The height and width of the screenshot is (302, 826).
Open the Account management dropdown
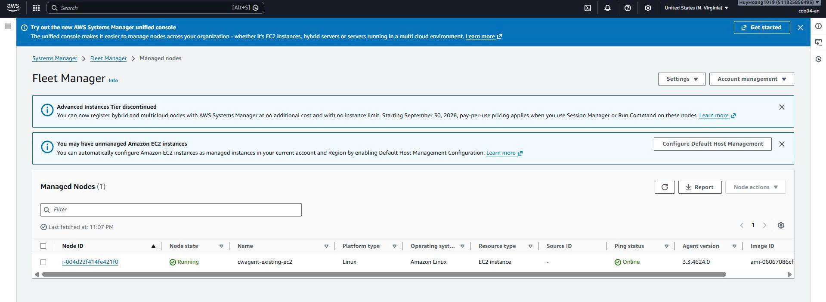coord(752,79)
